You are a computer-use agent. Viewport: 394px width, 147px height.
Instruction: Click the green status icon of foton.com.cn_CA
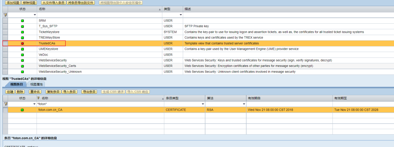[22, 110]
